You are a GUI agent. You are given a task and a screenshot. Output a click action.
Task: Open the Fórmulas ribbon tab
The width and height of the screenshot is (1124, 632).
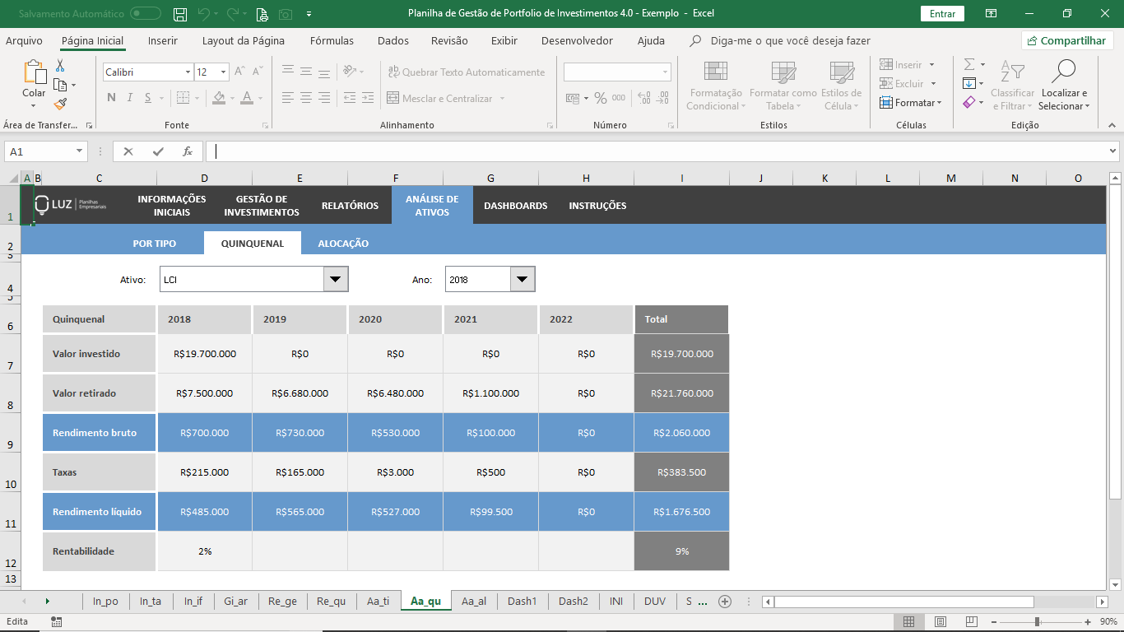click(332, 40)
